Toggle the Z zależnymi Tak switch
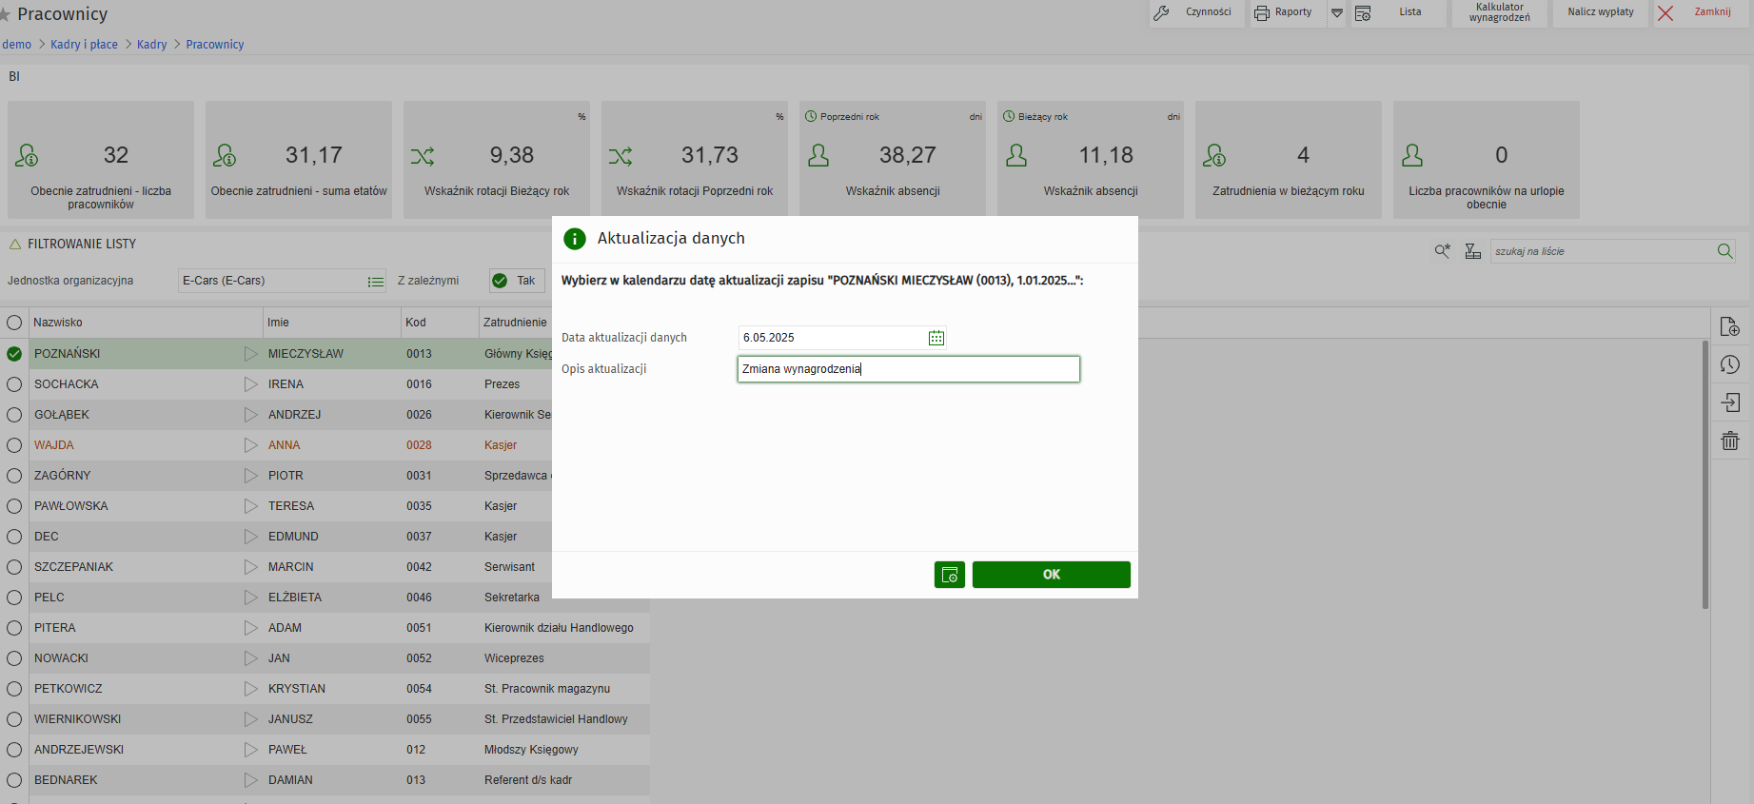The image size is (1754, 804). (x=516, y=281)
